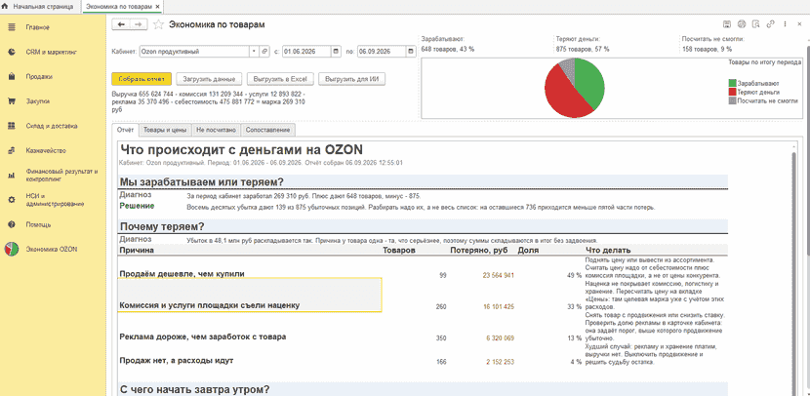Click the home icon on Начальная страница tab

(x=6, y=7)
